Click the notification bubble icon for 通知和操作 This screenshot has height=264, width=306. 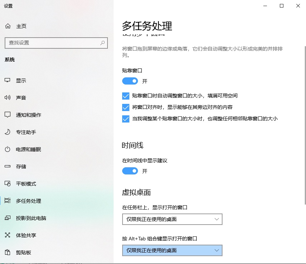click(x=8, y=115)
